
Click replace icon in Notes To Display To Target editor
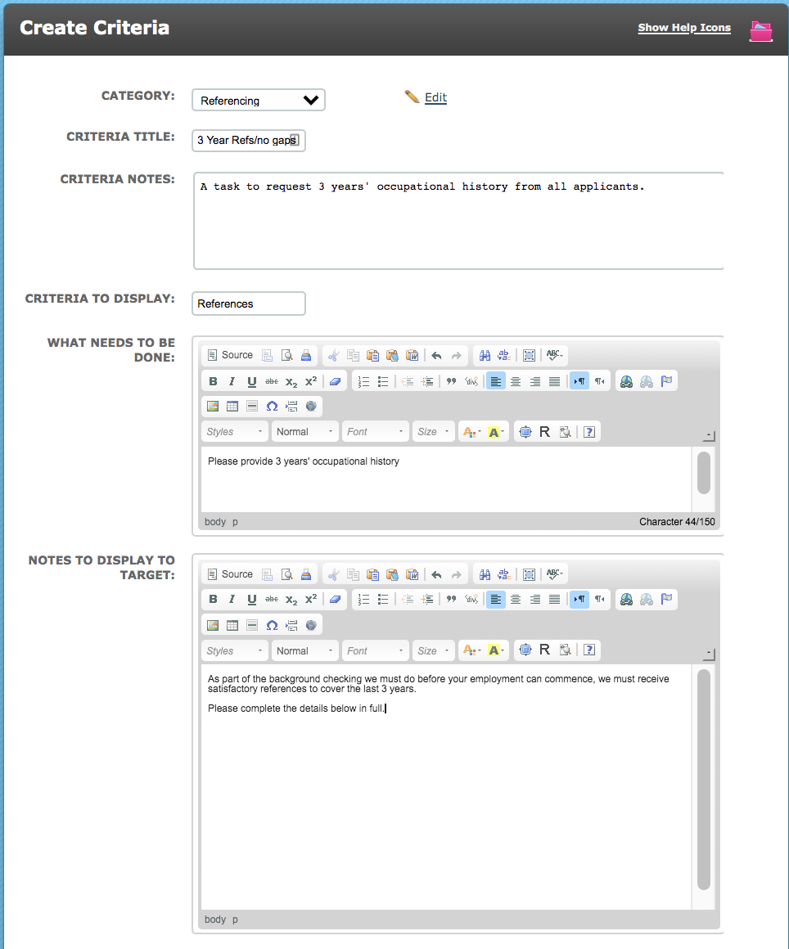coord(504,574)
